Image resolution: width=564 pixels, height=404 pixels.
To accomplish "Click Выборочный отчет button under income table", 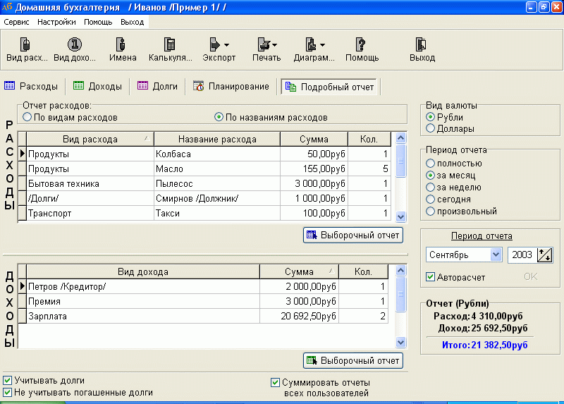I will tap(352, 360).
